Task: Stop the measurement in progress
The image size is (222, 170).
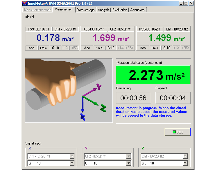Action: 178,132
